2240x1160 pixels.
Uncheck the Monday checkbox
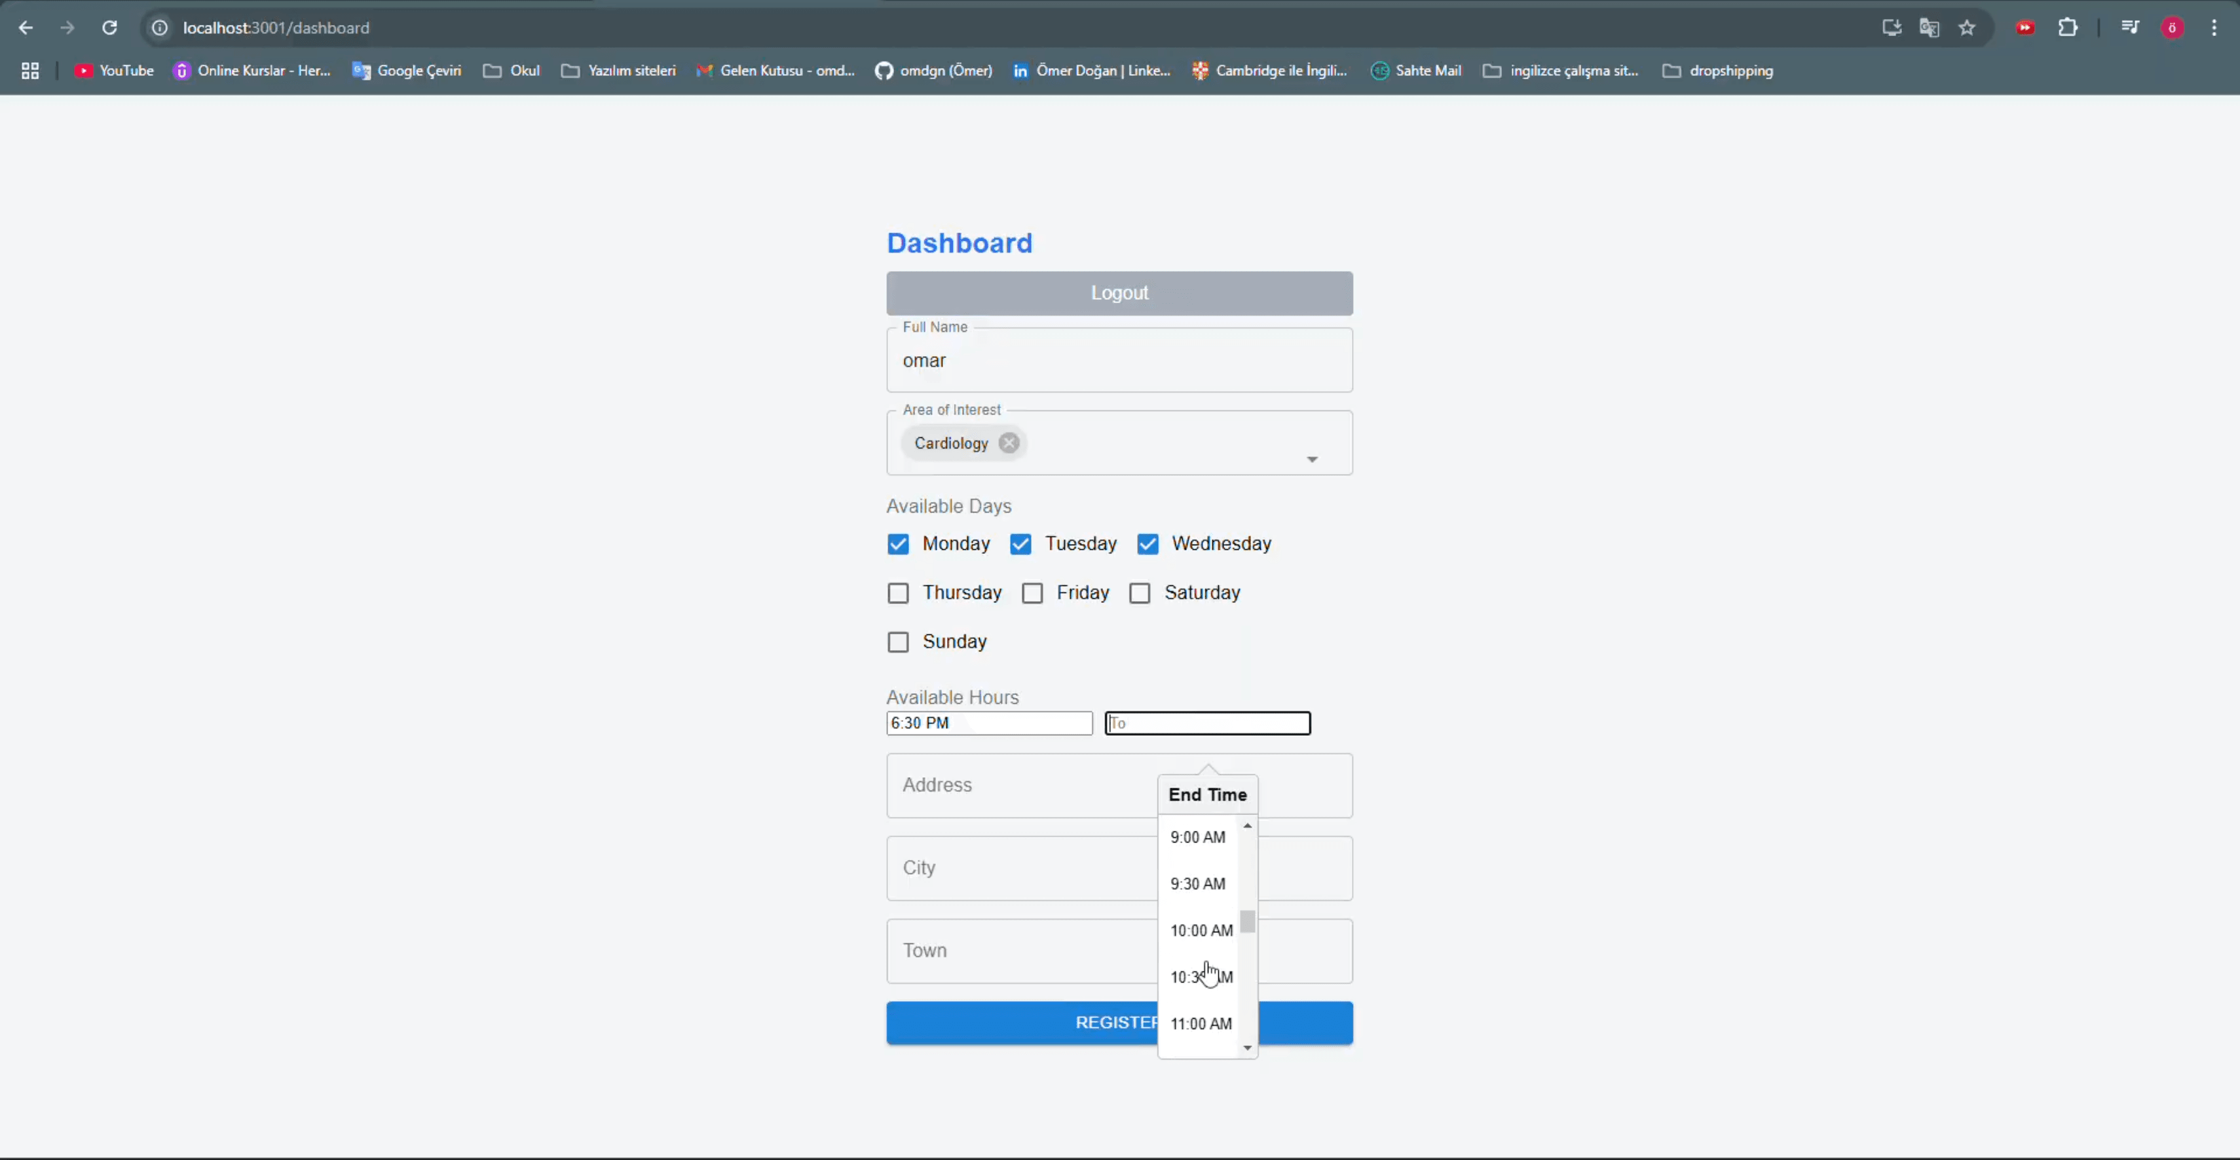click(898, 544)
